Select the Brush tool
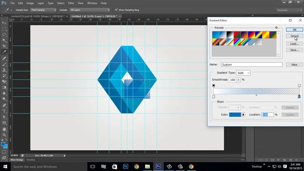The height and width of the screenshot is (171, 304). tap(4, 64)
